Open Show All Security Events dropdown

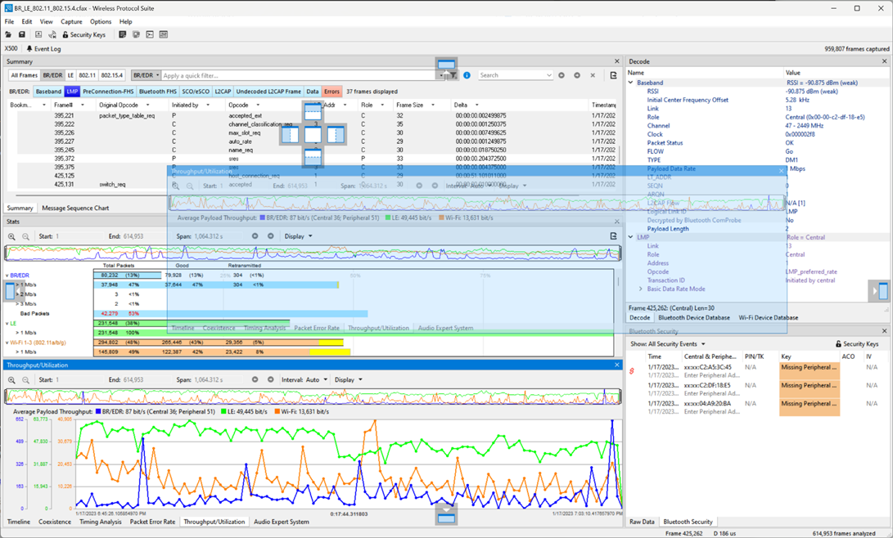(x=667, y=344)
